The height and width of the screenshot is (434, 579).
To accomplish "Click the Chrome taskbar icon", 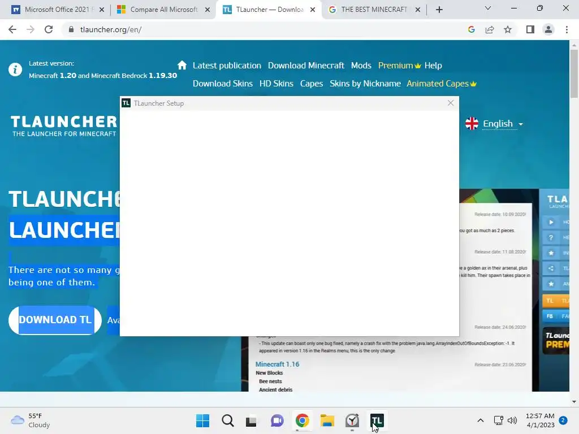I will pyautogui.click(x=302, y=420).
